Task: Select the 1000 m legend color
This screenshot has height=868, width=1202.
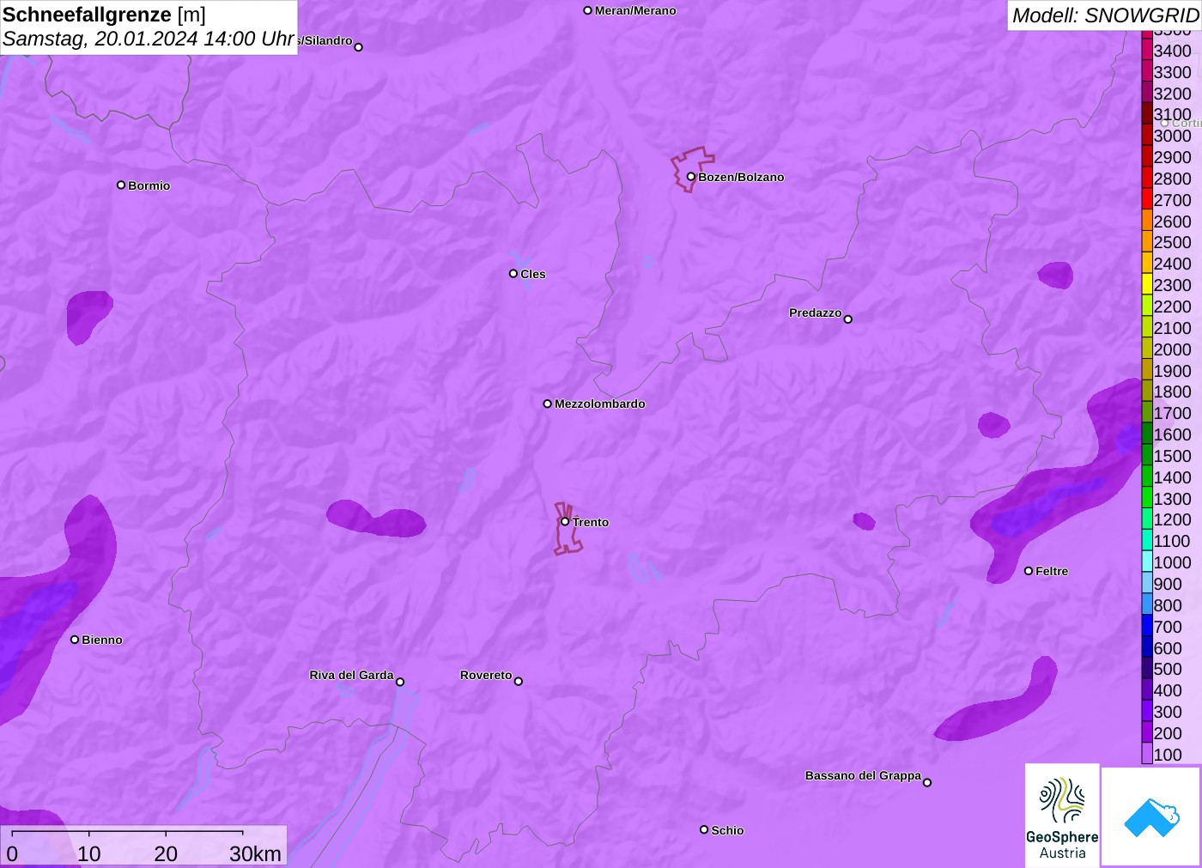Action: pos(1147,561)
